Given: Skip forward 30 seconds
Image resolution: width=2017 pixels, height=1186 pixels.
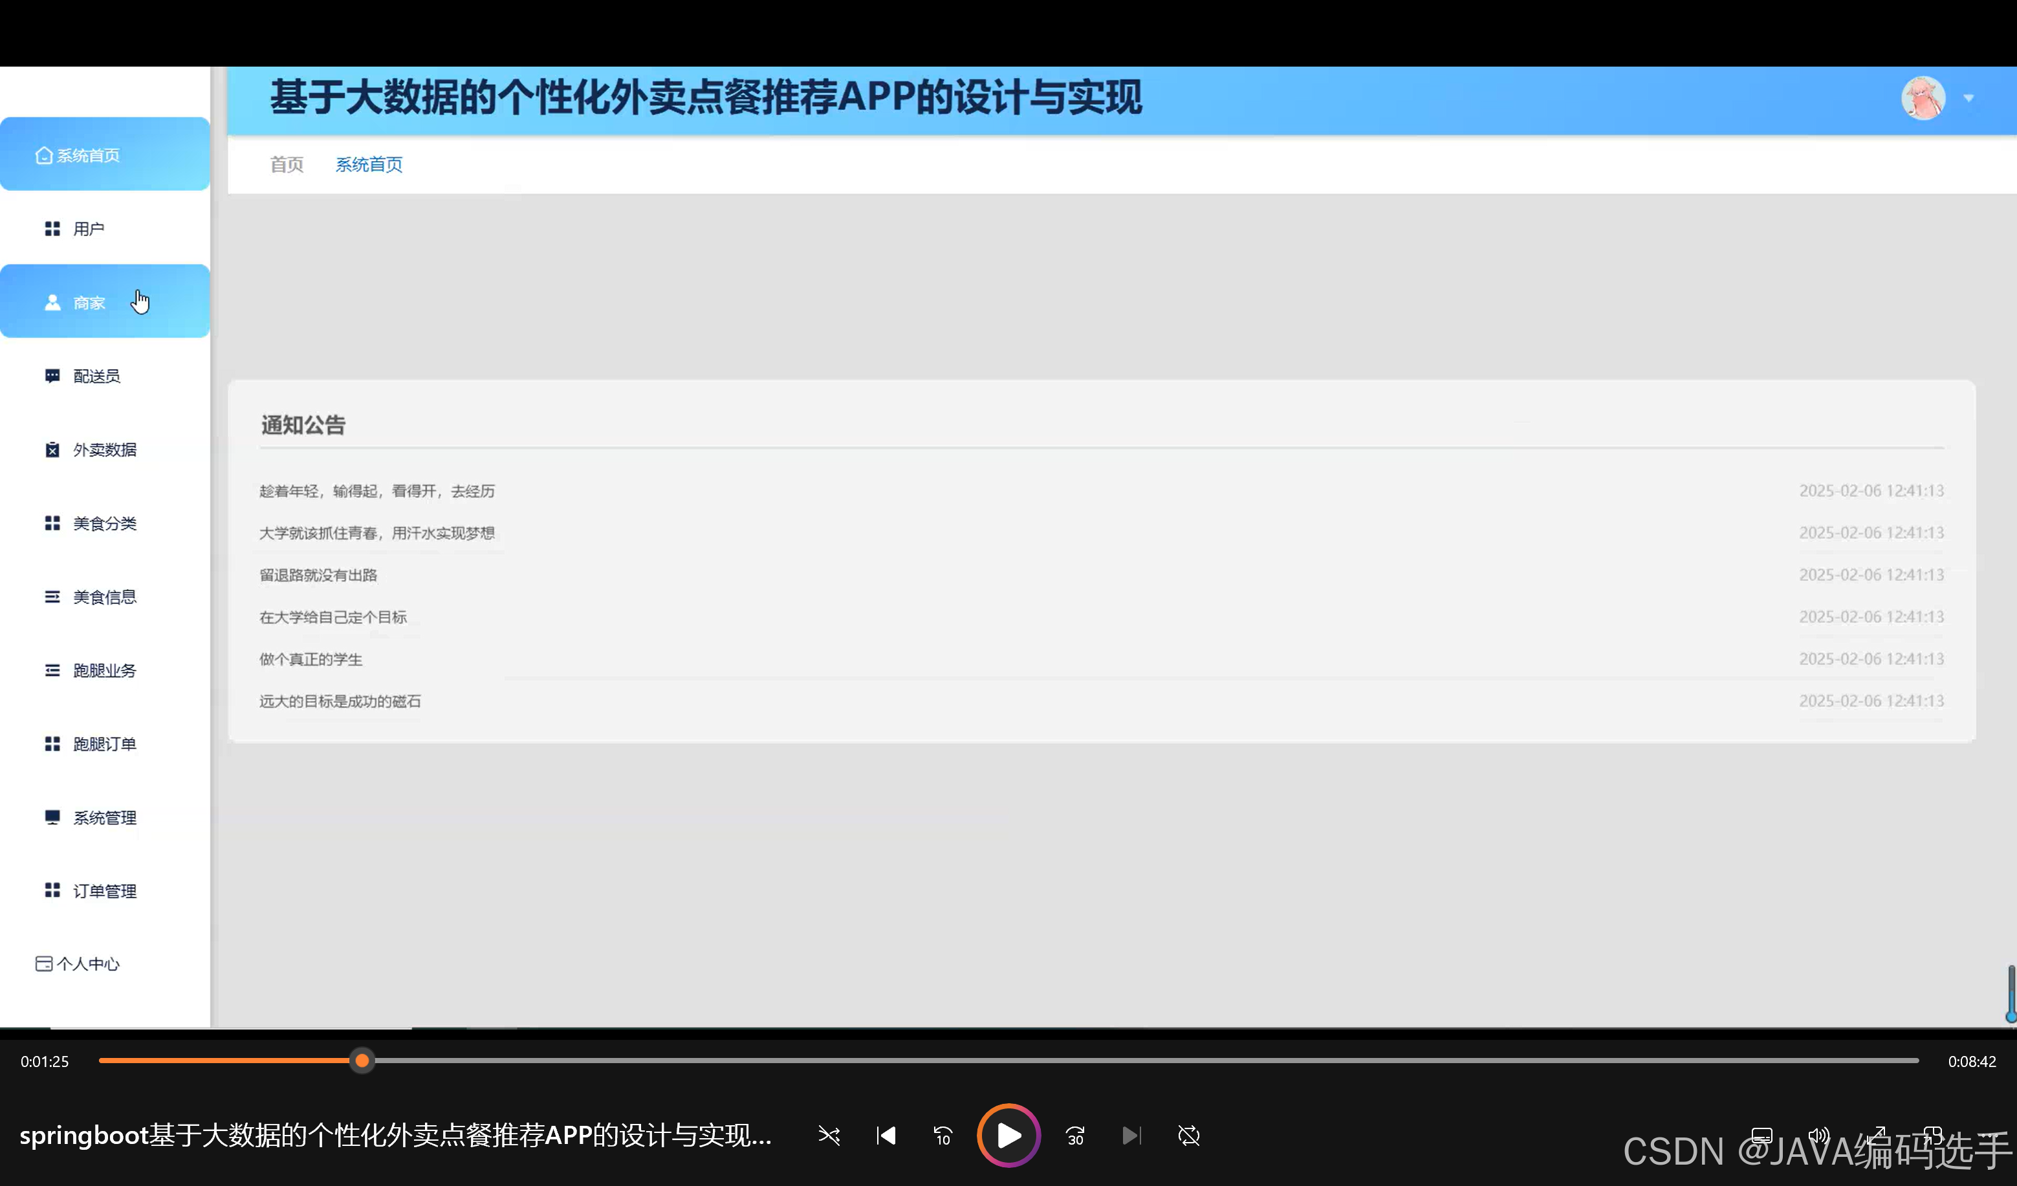Looking at the screenshot, I should point(1075,1135).
